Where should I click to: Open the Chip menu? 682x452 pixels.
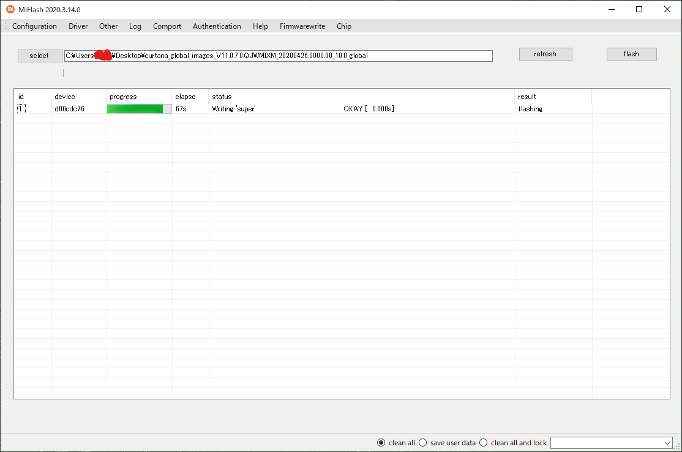(343, 26)
